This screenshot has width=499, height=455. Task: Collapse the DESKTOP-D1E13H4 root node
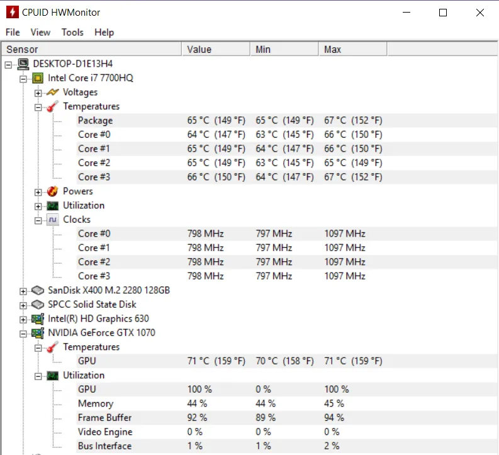click(8, 65)
